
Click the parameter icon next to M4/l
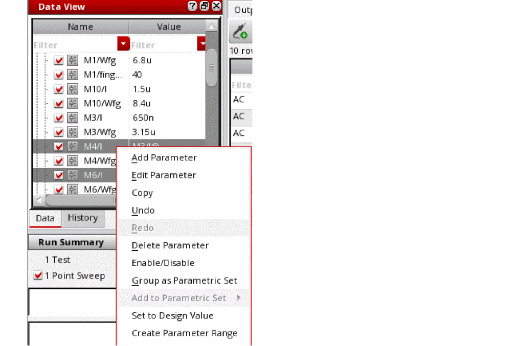72,146
